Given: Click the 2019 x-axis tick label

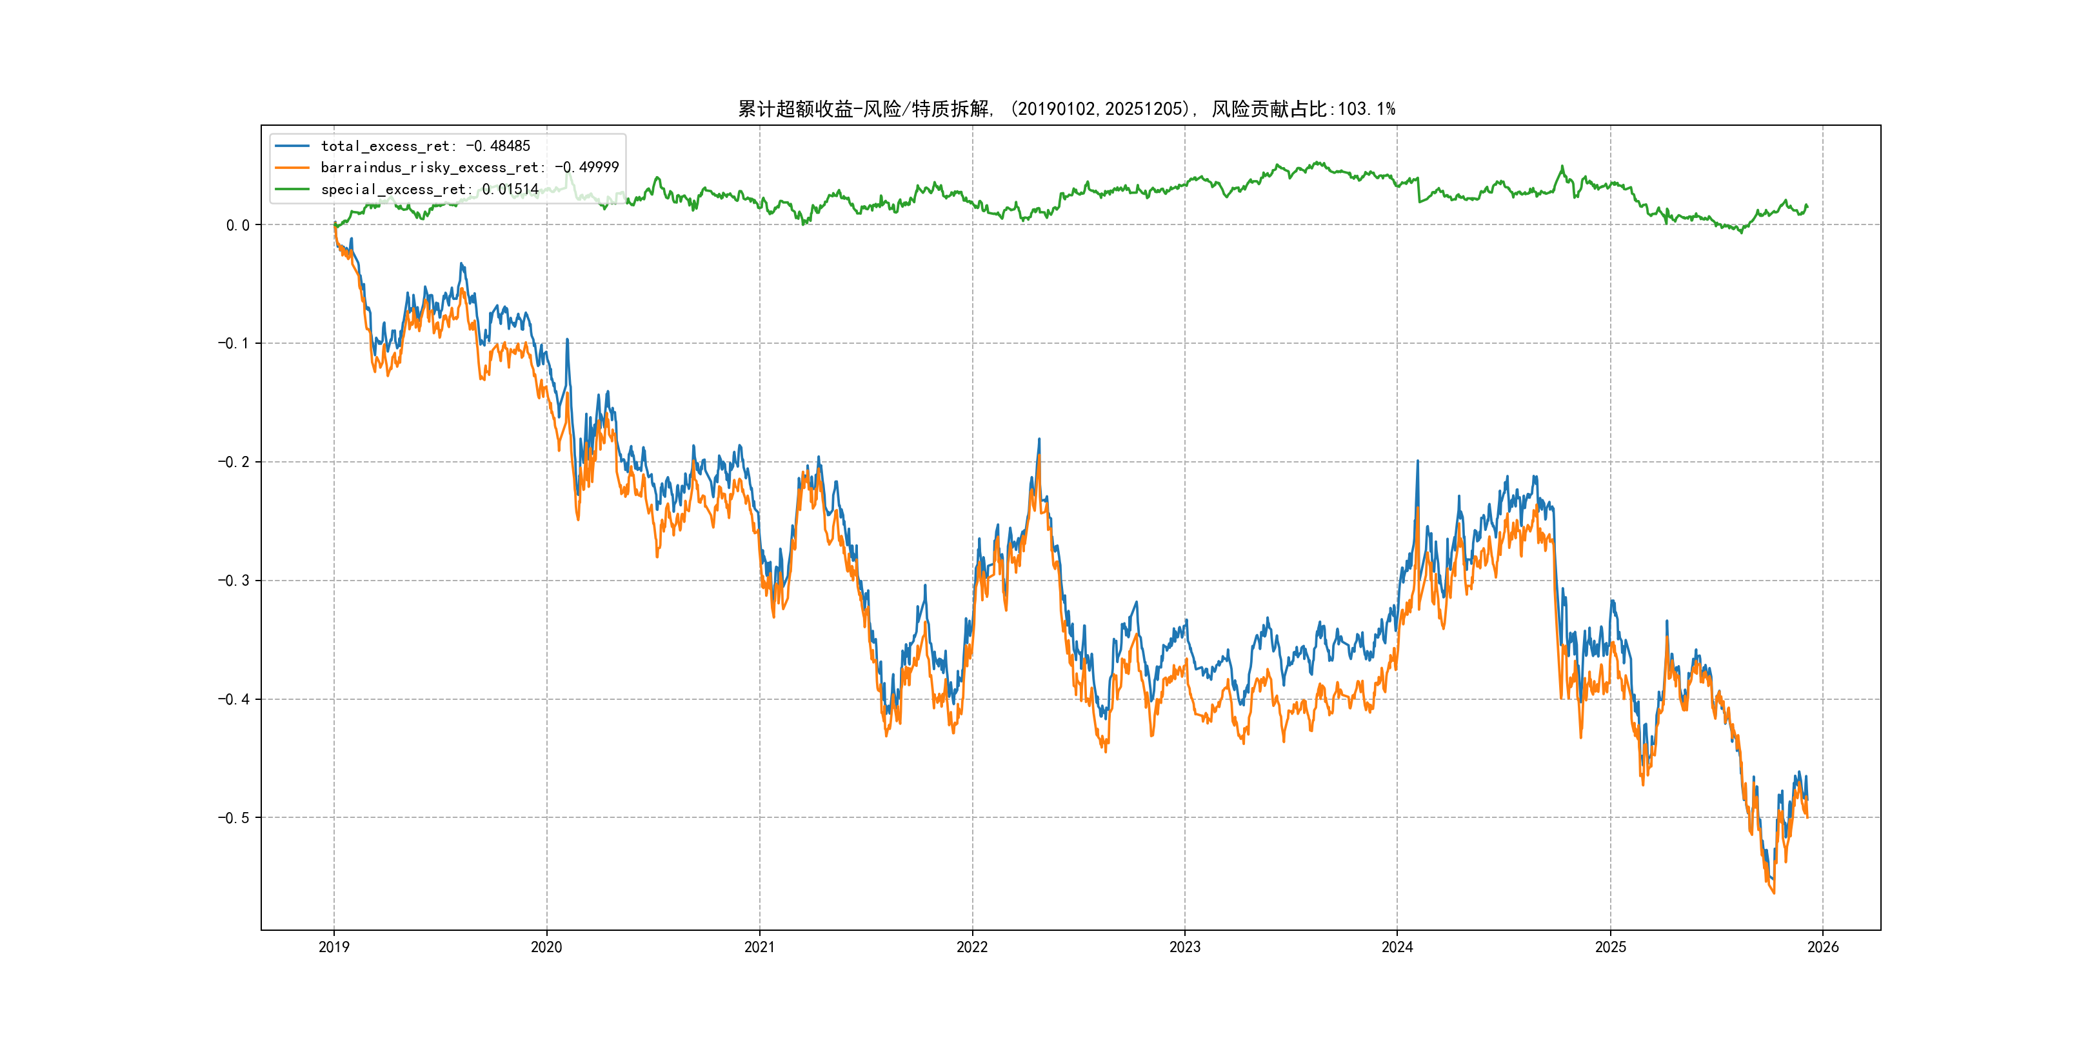Looking at the screenshot, I should pos(333,947).
